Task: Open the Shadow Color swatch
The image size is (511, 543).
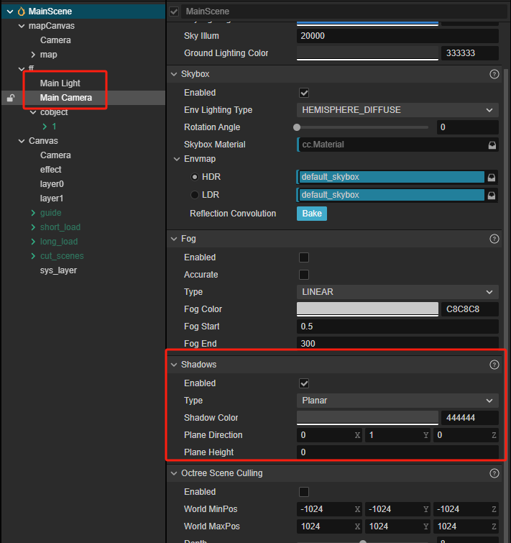Action: [367, 418]
